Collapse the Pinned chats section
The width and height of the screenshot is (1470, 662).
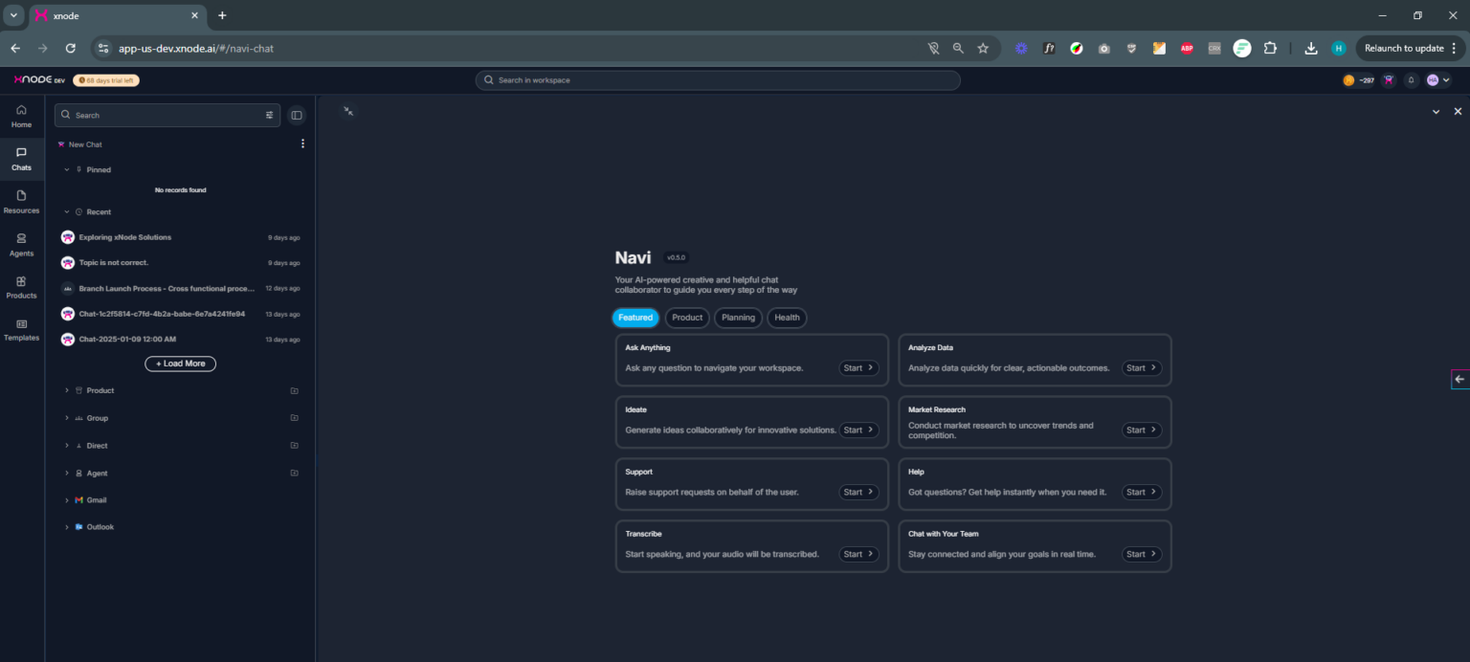click(x=65, y=169)
